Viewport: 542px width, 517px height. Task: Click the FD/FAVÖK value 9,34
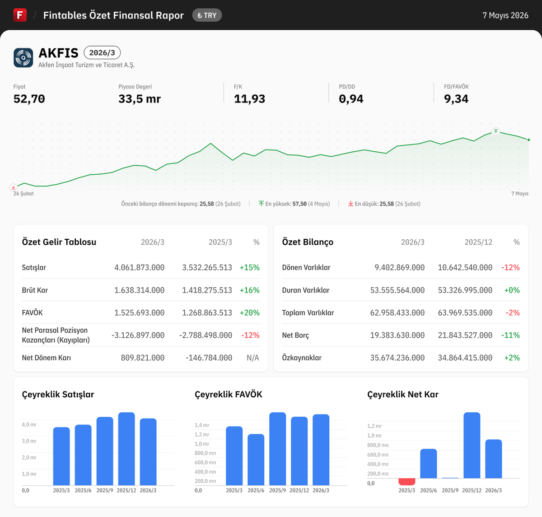(x=456, y=99)
